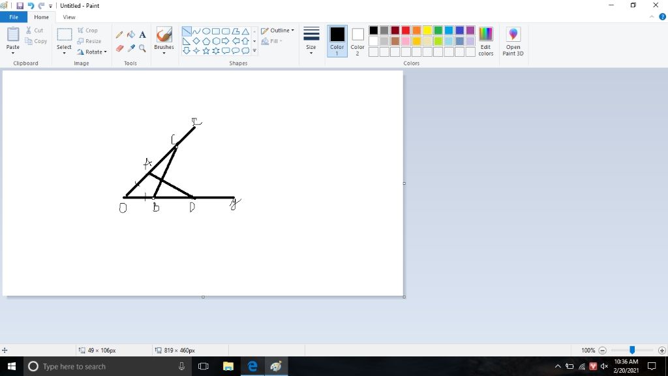Open the Select dropdown arrow

pos(64,54)
